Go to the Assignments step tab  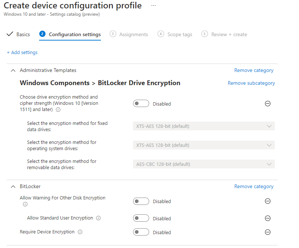point(129,34)
